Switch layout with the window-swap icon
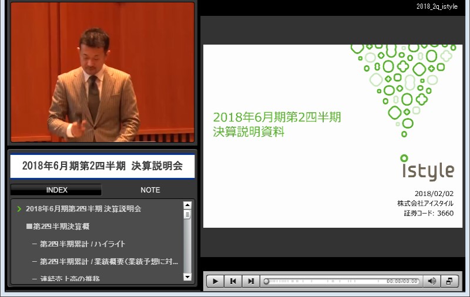Image resolution: width=470 pixels, height=297 pixels. (449, 281)
